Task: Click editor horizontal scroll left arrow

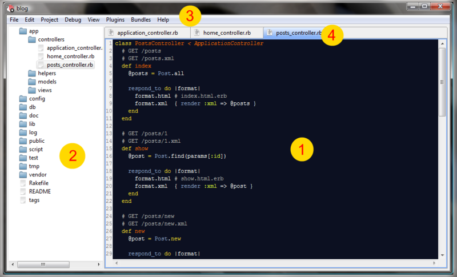Action: coord(117,263)
